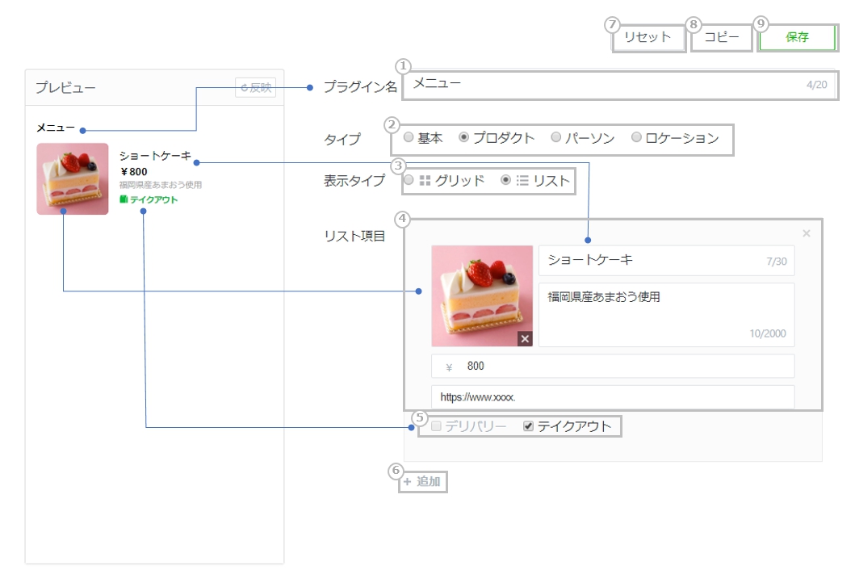Screen dimensions: 855x570
Task: Click the cake thumbnail in list item editor
Action: [x=481, y=295]
